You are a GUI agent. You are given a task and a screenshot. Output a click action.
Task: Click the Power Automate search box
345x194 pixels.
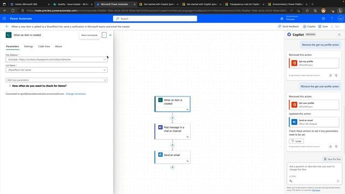(155, 19)
